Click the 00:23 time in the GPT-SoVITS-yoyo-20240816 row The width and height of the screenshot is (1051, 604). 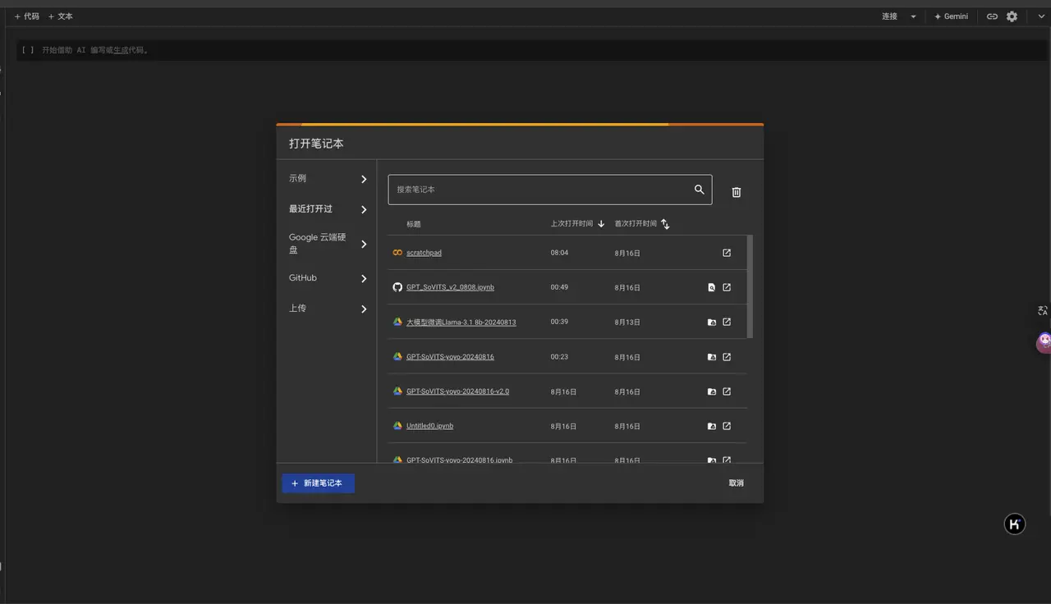[559, 357]
